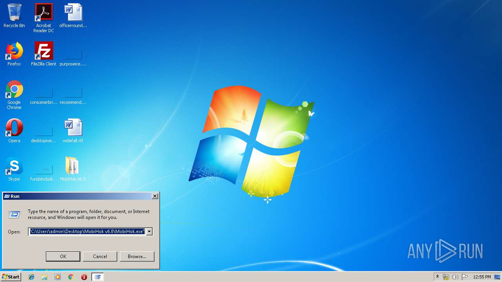Select the officerround Word document icon
Image resolution: width=502 pixels, height=282 pixels.
[73, 16]
